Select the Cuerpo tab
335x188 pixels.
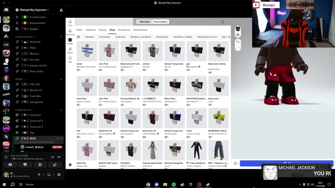pyautogui.click(x=102, y=30)
